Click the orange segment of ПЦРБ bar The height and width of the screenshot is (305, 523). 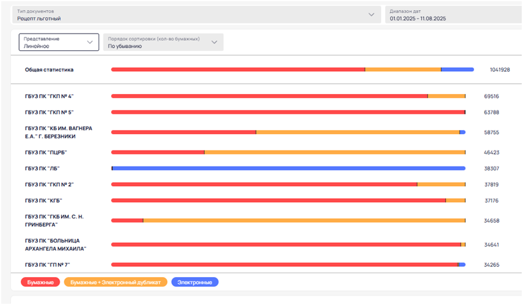[x=335, y=152]
